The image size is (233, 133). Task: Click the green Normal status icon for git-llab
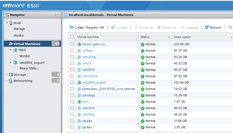tap(143, 127)
